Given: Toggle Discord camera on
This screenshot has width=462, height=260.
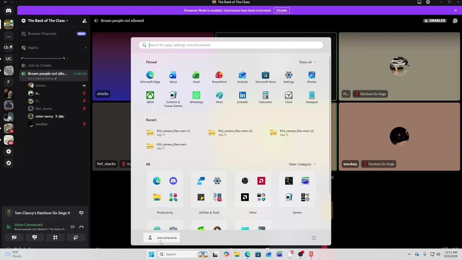Looking at the screenshot, I should click(x=14, y=237).
